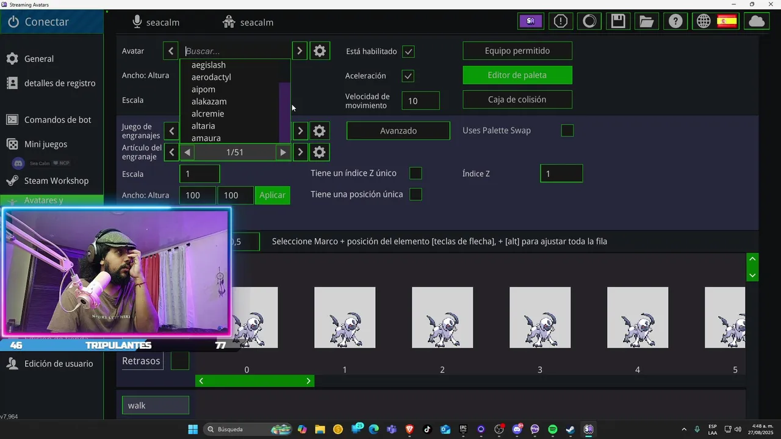781x439 pixels.
Task: Open the Editor de paleta button
Action: (x=517, y=75)
